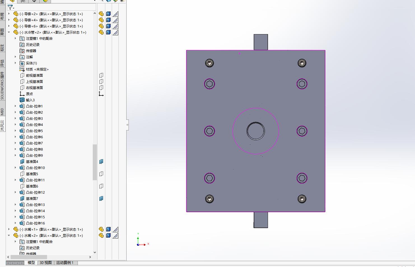Select the 上视基准面 plane in tree
The width and height of the screenshot is (415, 267).
(31, 82)
